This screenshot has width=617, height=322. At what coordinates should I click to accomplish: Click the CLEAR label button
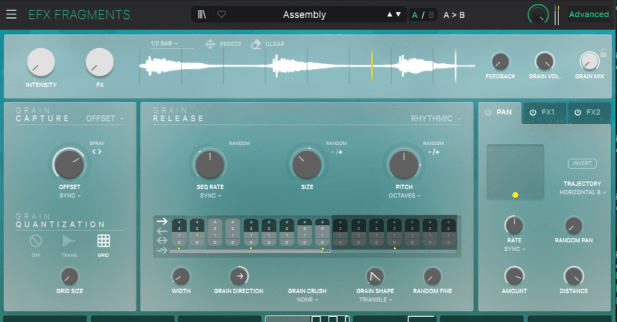(x=275, y=44)
